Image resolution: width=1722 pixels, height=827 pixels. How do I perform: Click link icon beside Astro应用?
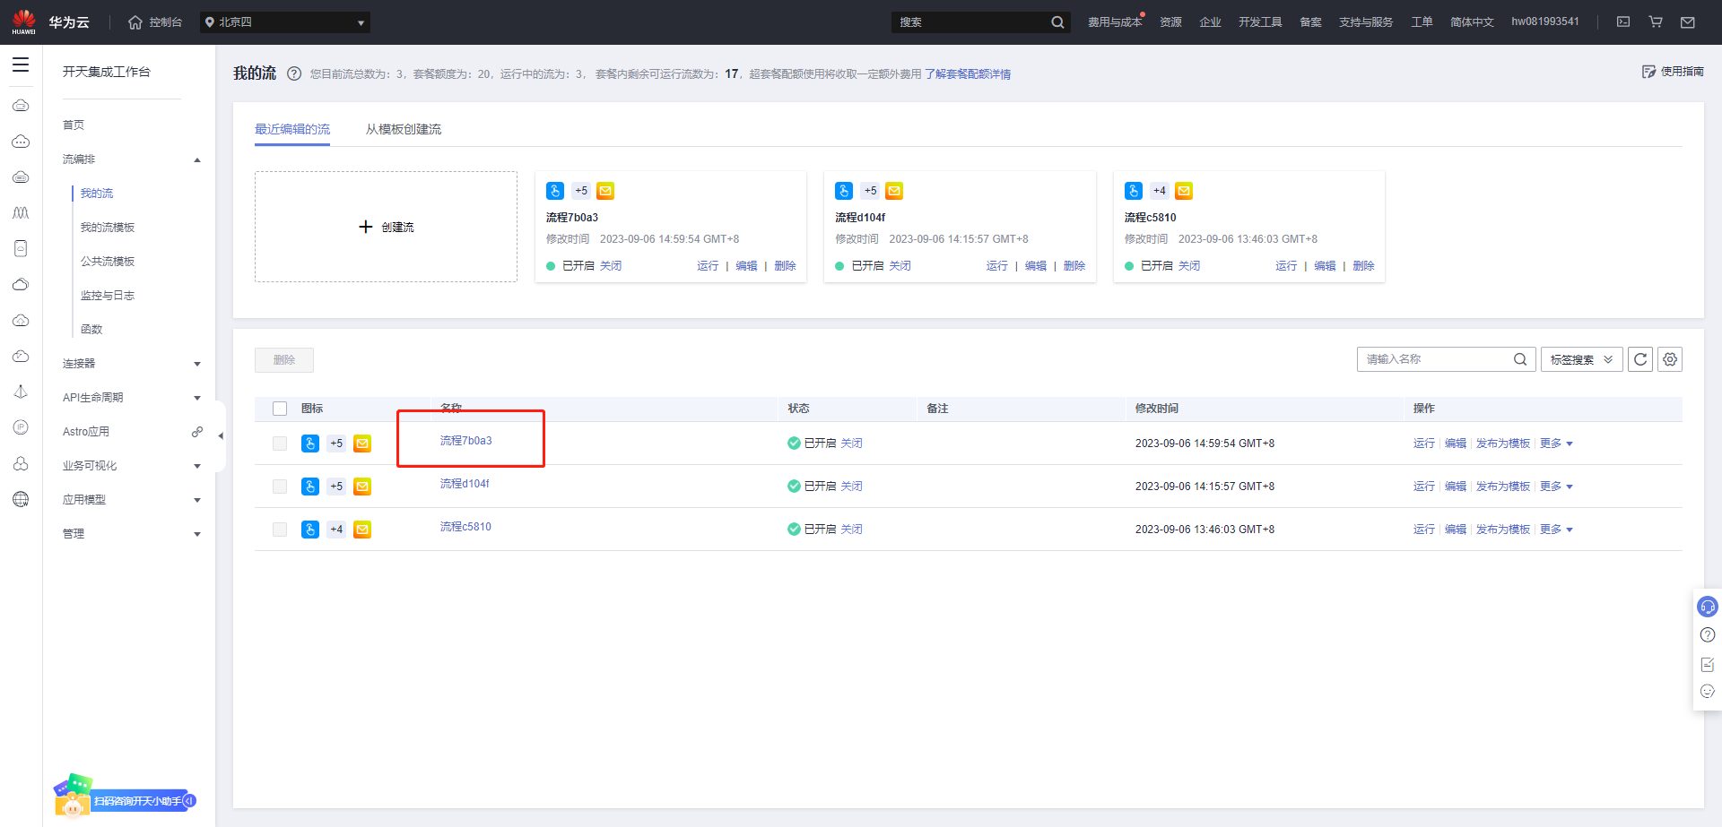coord(197,432)
